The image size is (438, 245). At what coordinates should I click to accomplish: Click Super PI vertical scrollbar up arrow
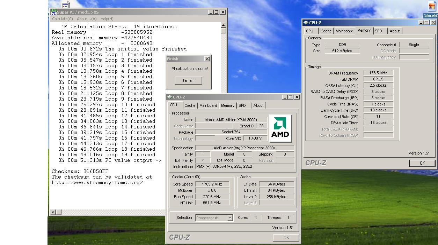pyautogui.click(x=224, y=25)
